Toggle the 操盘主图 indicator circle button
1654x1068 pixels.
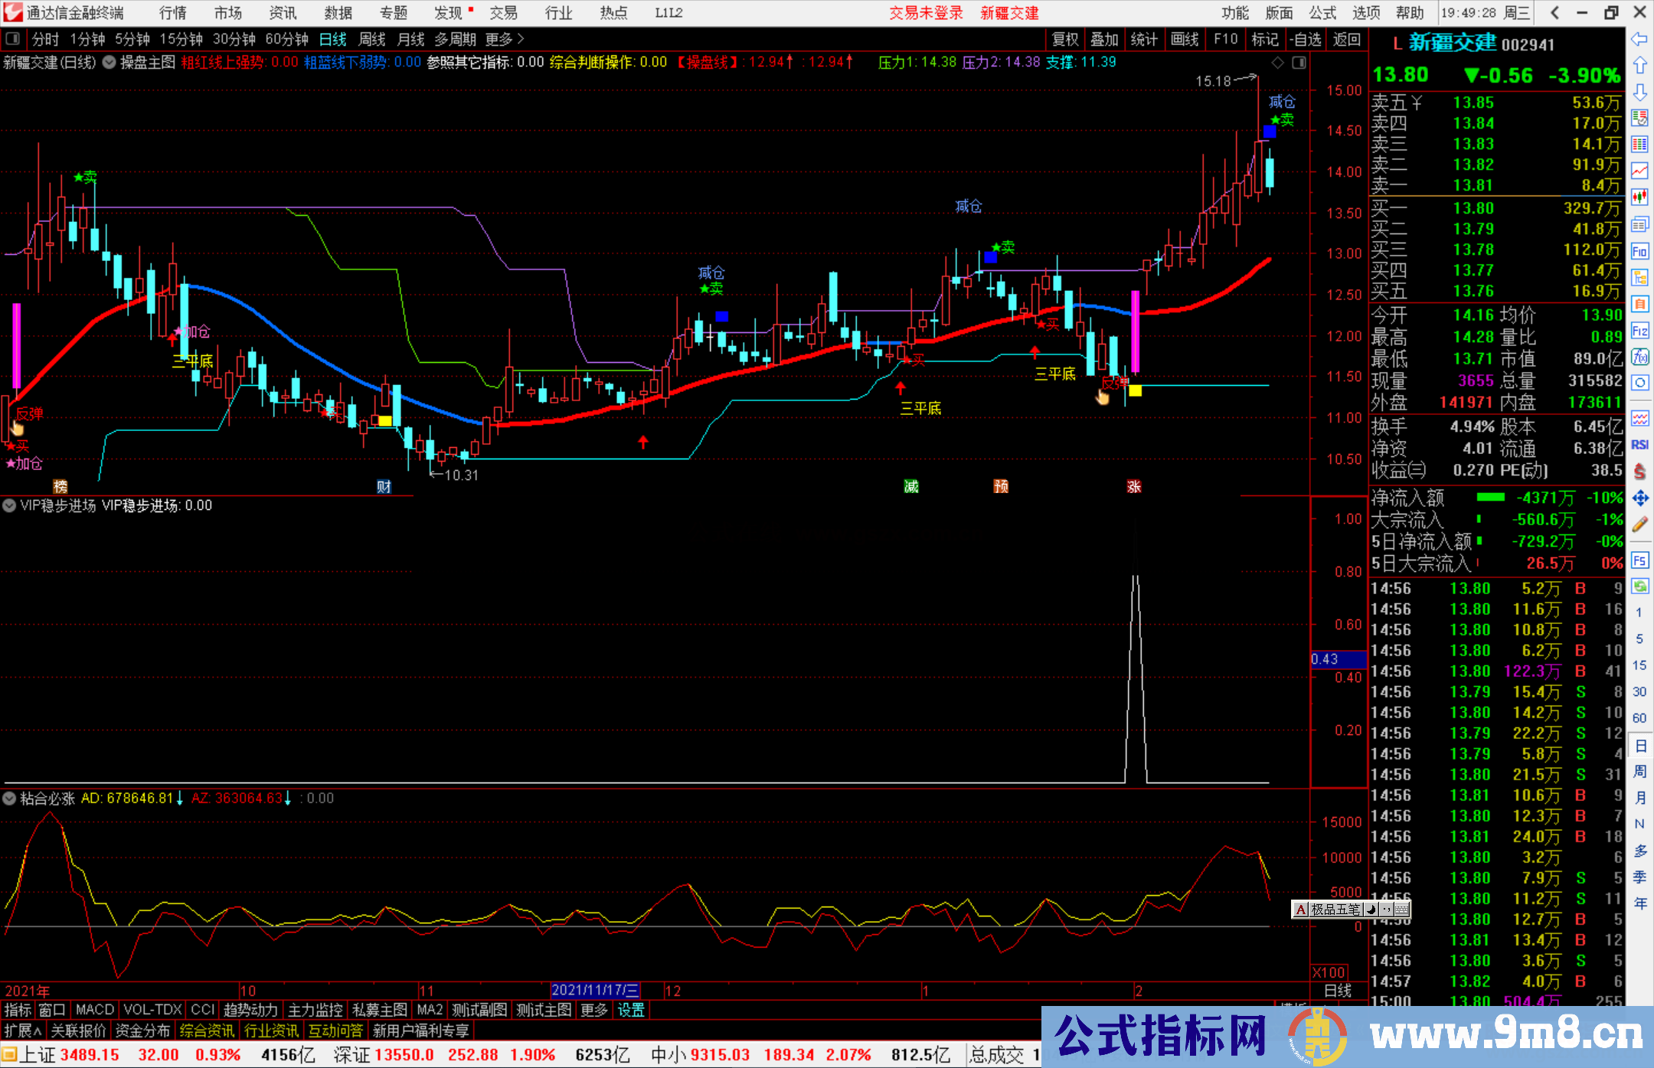pyautogui.click(x=110, y=63)
